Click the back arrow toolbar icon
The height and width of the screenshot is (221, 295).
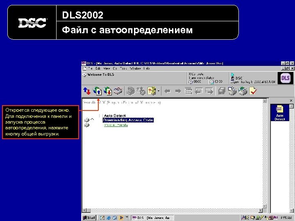point(168,91)
